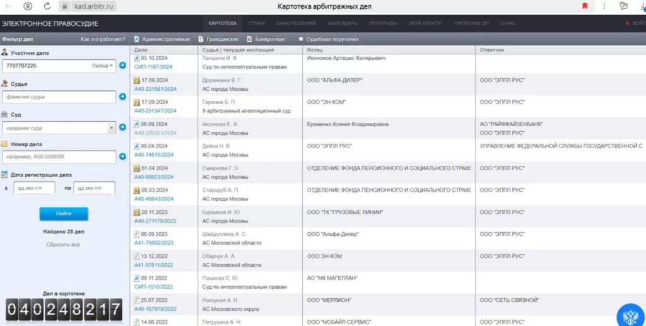Reload the page with the browser refresh icon
Screen dimensions: 646x326
click(47, 6)
